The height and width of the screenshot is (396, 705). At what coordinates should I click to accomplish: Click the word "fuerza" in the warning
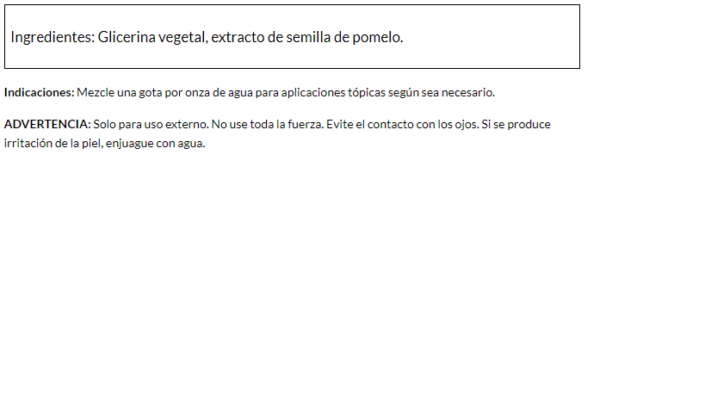pos(305,124)
